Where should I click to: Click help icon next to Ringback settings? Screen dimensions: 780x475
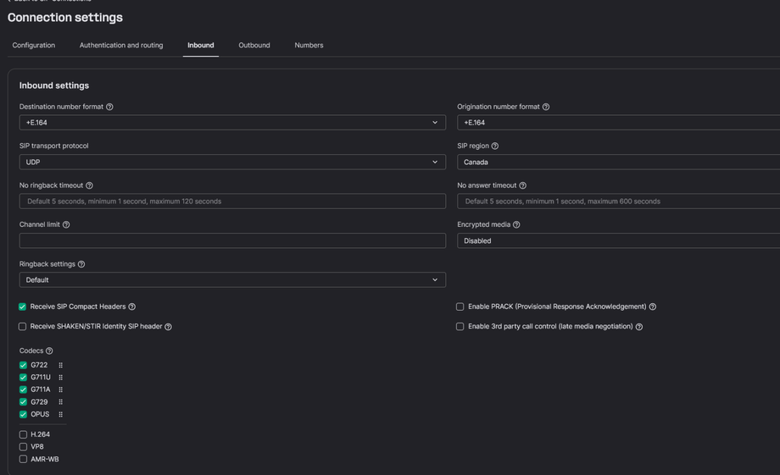click(81, 264)
